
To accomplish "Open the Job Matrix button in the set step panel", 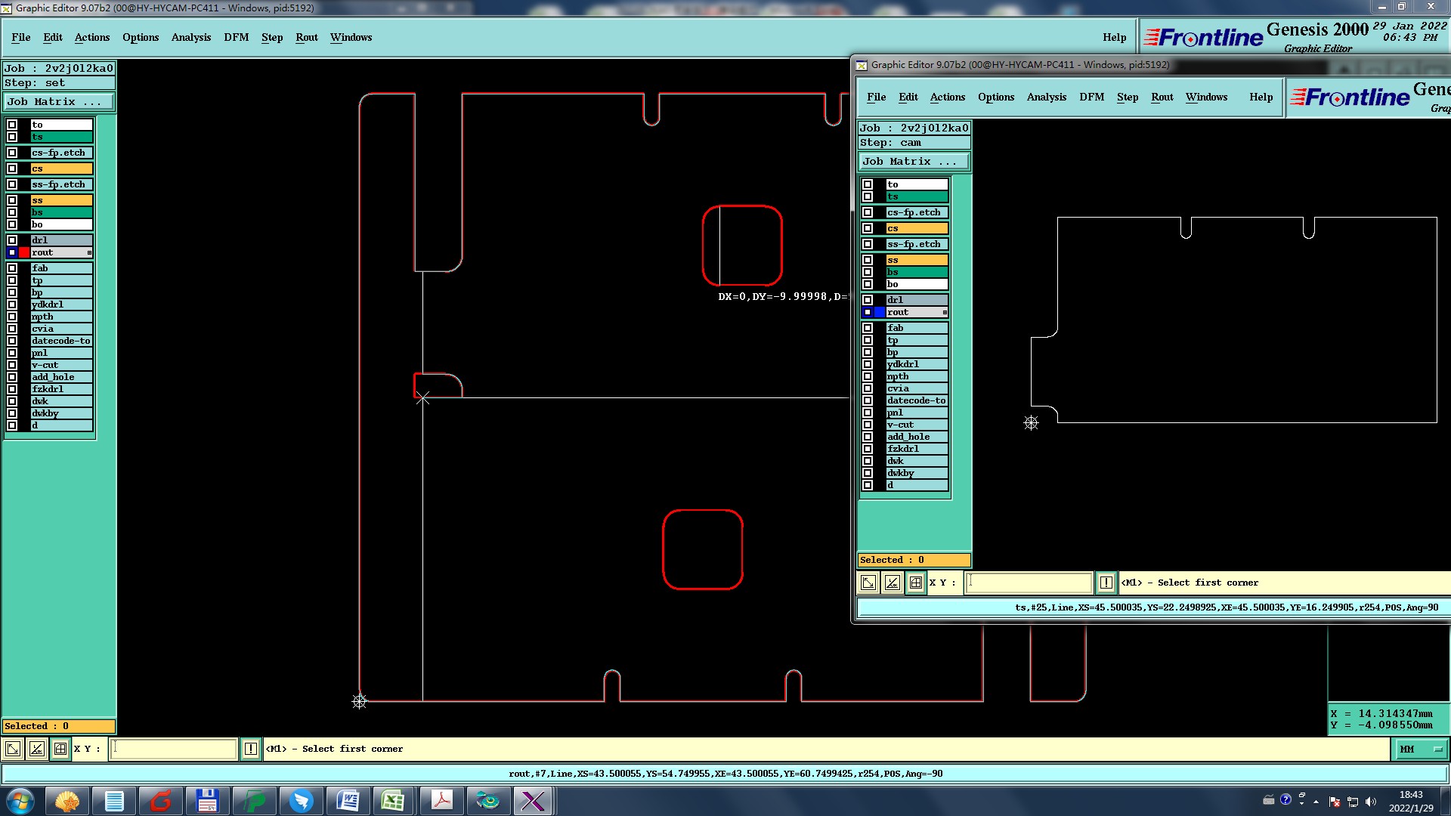I will pos(59,101).
